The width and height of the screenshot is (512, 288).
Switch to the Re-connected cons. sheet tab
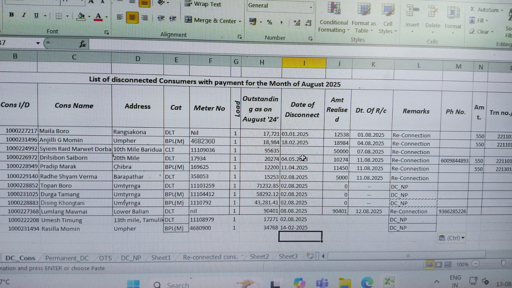[210, 257]
